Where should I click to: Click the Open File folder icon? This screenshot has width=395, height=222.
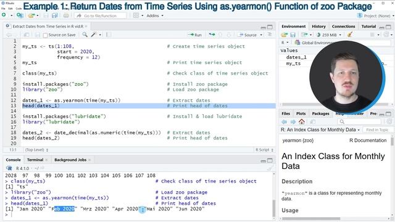coord(31,15)
